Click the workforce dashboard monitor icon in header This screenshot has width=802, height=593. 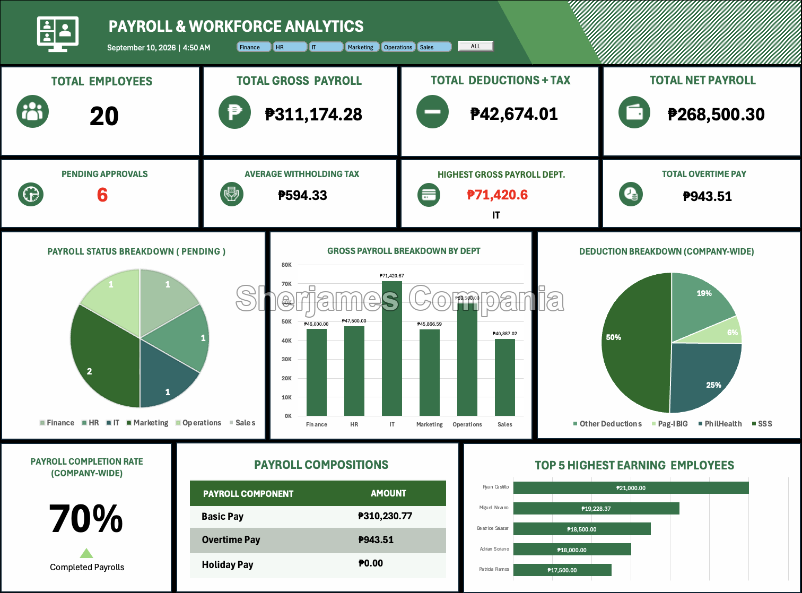click(x=58, y=33)
